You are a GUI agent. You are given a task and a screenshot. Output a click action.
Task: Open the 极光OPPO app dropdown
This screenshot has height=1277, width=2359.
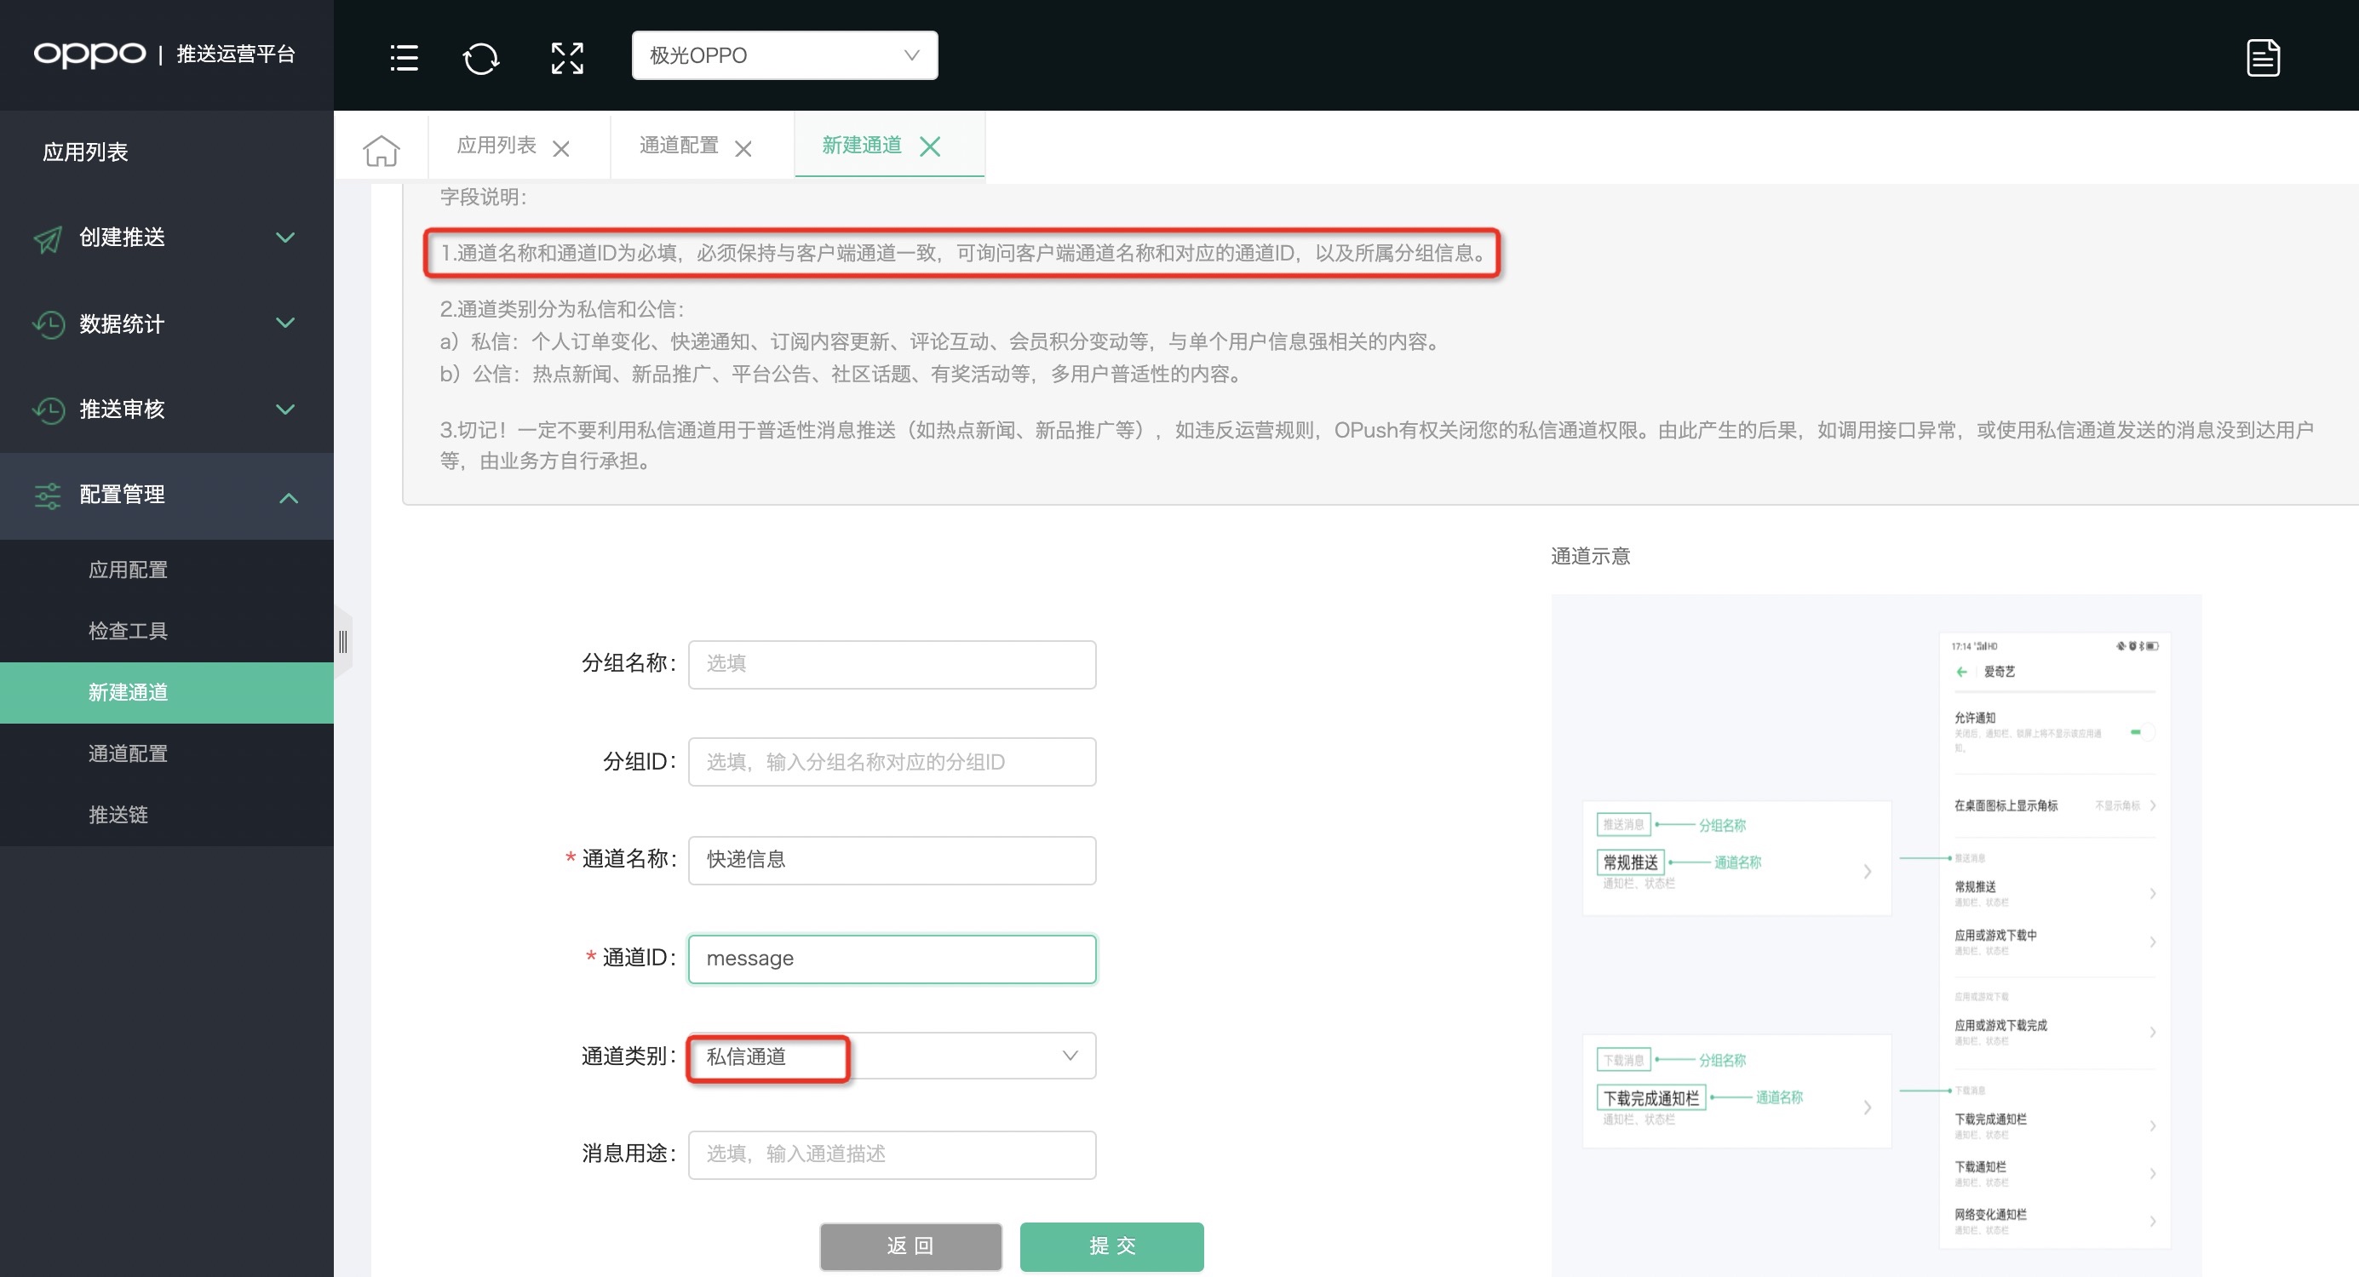pyautogui.click(x=785, y=56)
